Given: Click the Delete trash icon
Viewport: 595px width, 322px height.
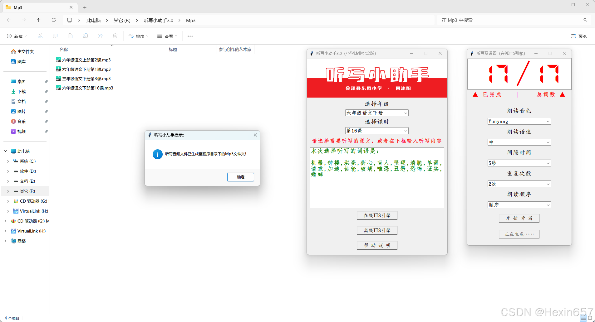Looking at the screenshot, I should coord(115,36).
